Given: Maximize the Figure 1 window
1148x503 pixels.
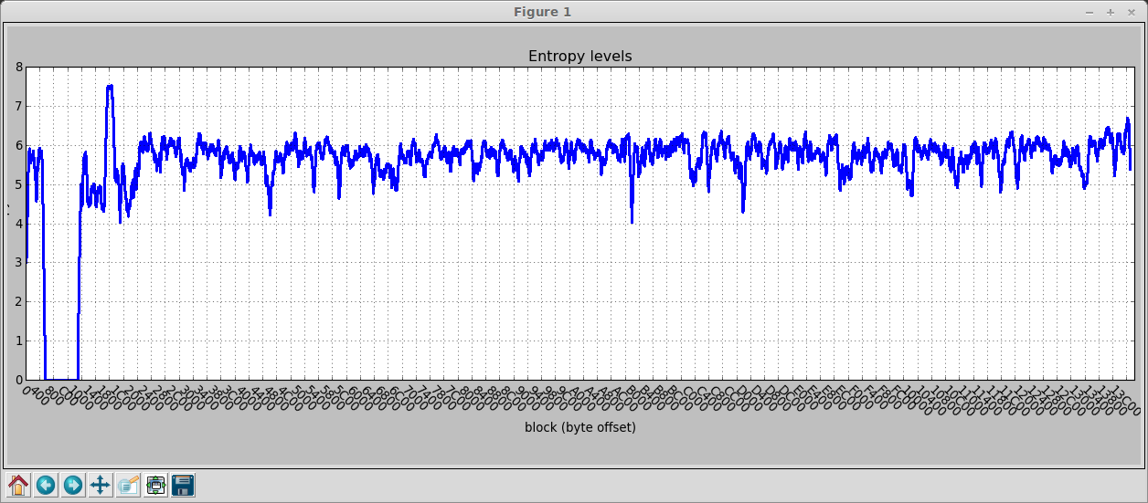Looking at the screenshot, I should point(1111,12).
